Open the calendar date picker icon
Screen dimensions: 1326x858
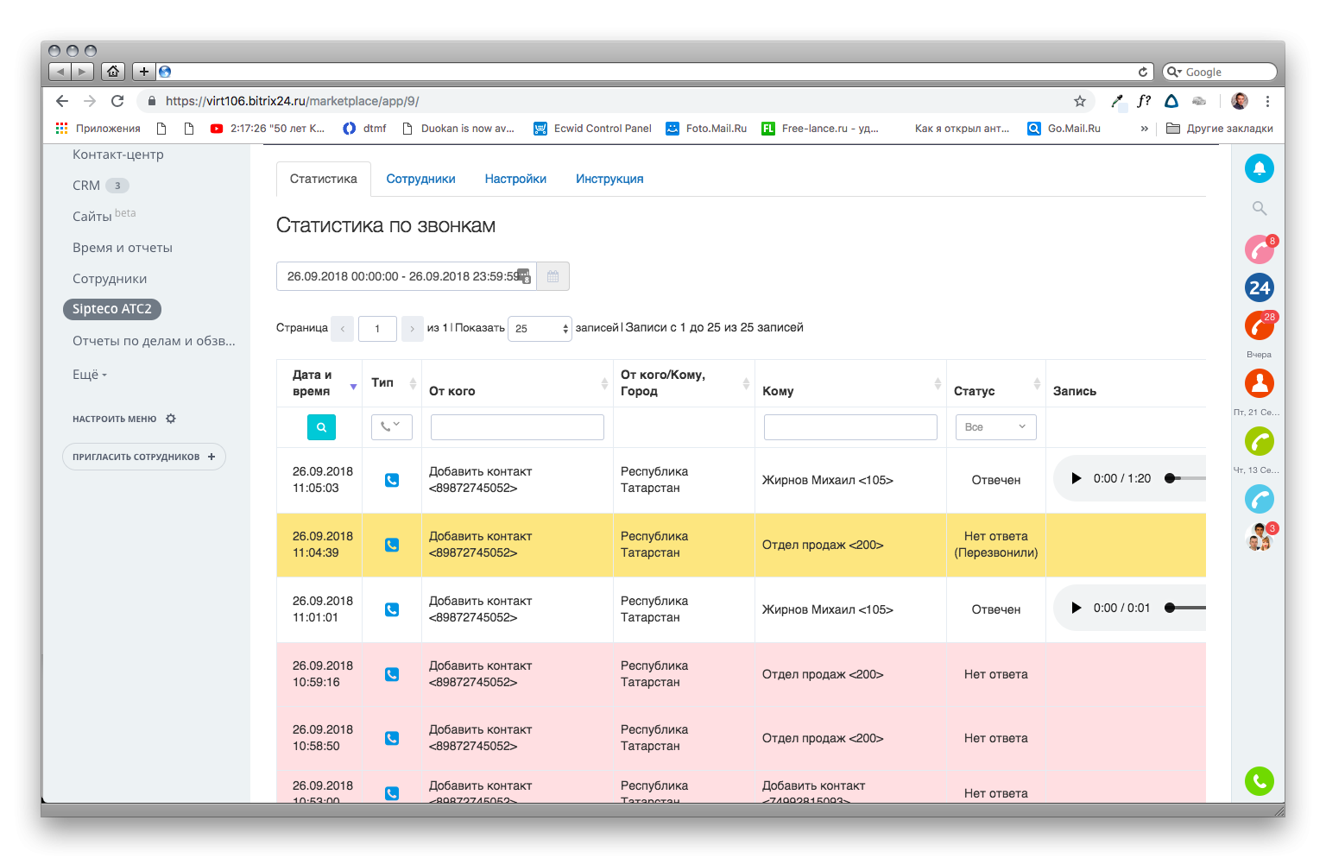[x=552, y=276]
